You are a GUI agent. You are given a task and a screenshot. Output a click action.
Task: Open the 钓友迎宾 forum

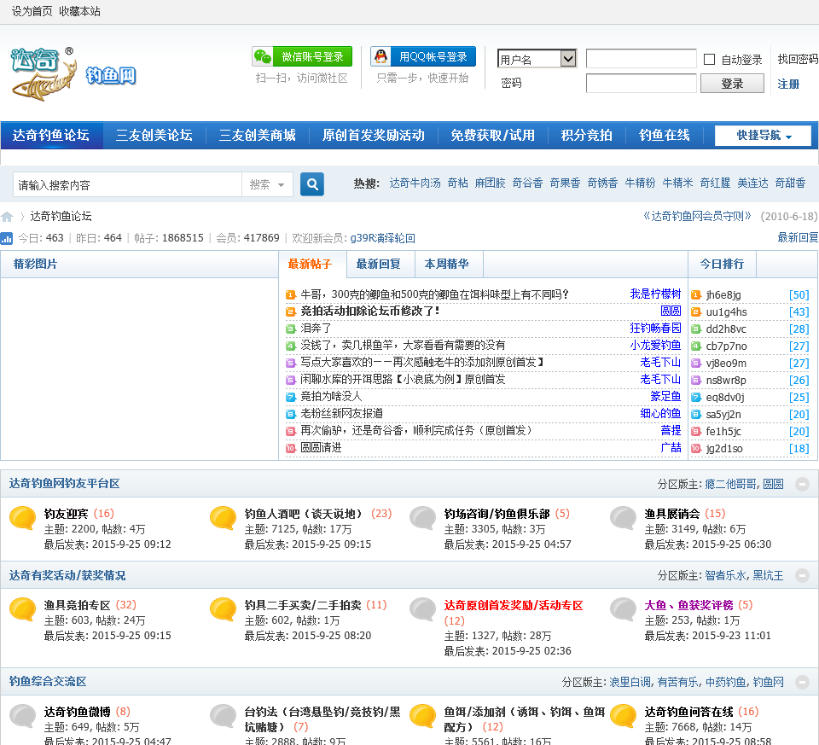click(67, 514)
